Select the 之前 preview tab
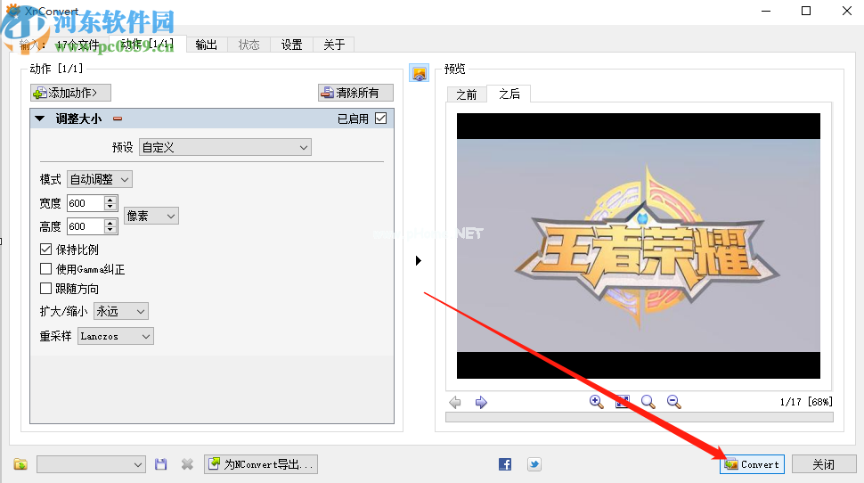 click(466, 94)
